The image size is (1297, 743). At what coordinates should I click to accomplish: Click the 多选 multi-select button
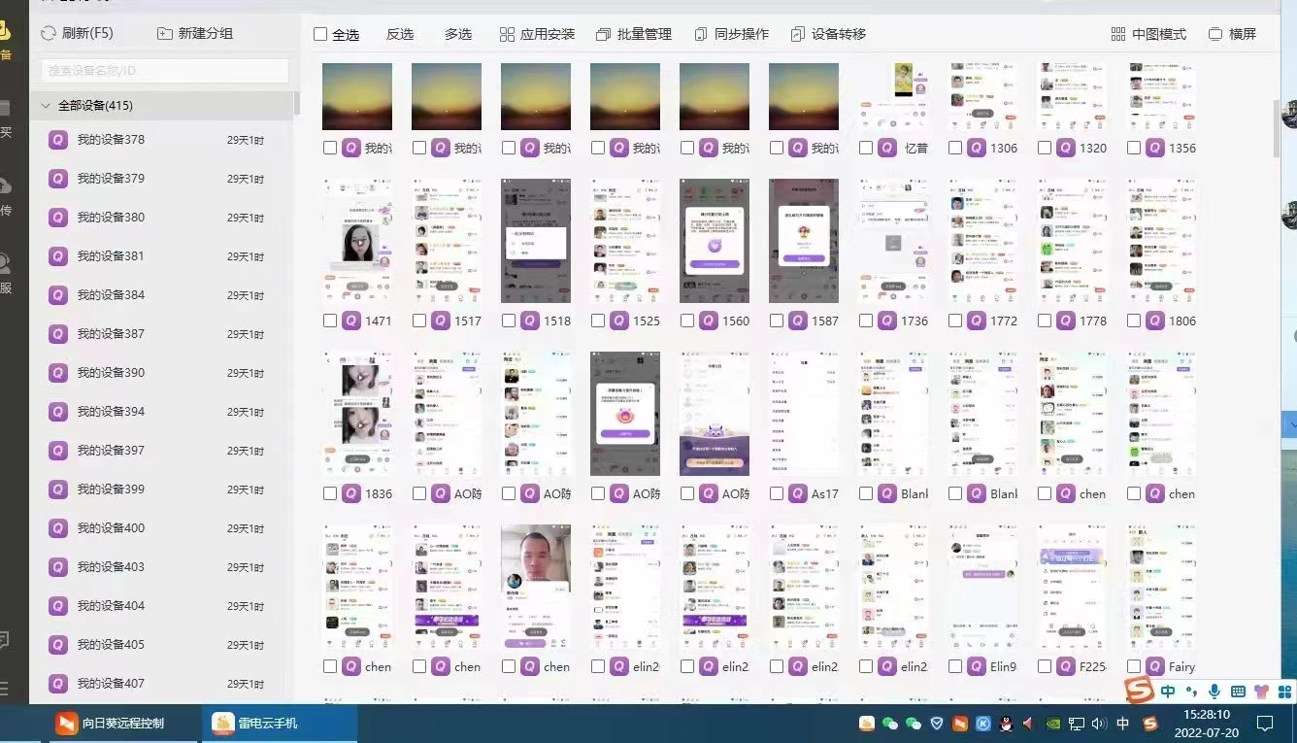tap(457, 33)
